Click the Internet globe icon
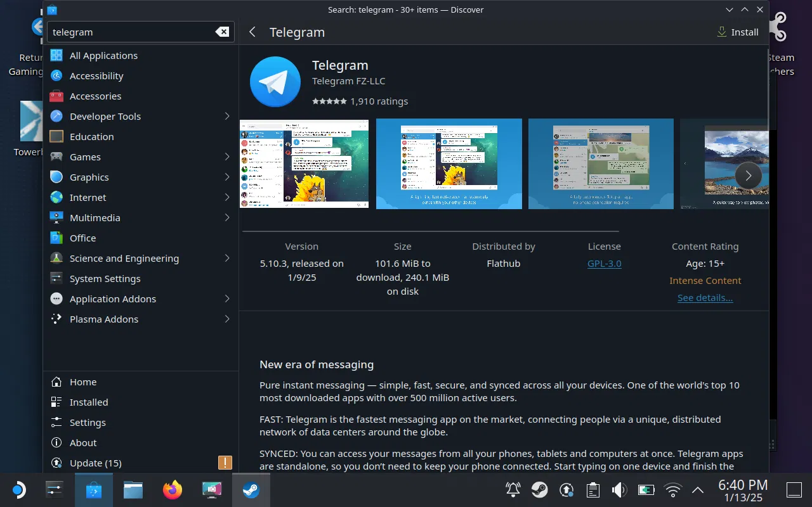 [x=56, y=198]
